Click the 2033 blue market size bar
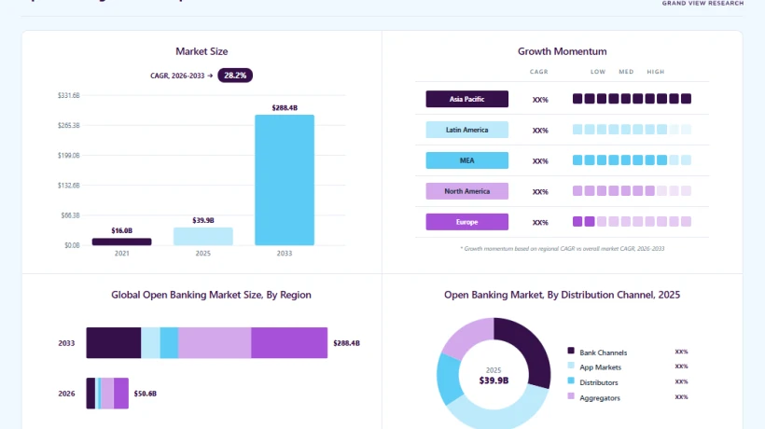The height and width of the screenshot is (429, 765). [285, 180]
